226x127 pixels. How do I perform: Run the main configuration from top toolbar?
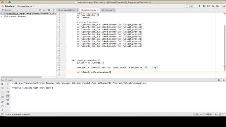click(200, 6)
